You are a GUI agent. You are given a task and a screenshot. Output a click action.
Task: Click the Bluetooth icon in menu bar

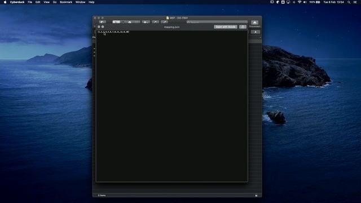(x=294, y=2)
